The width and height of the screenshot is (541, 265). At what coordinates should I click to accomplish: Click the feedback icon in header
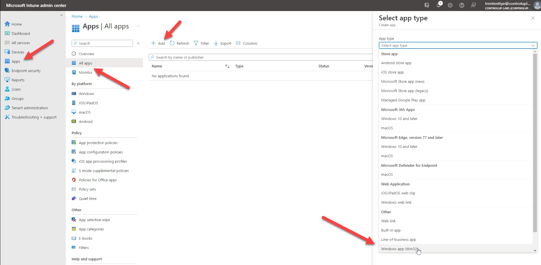point(473,5)
